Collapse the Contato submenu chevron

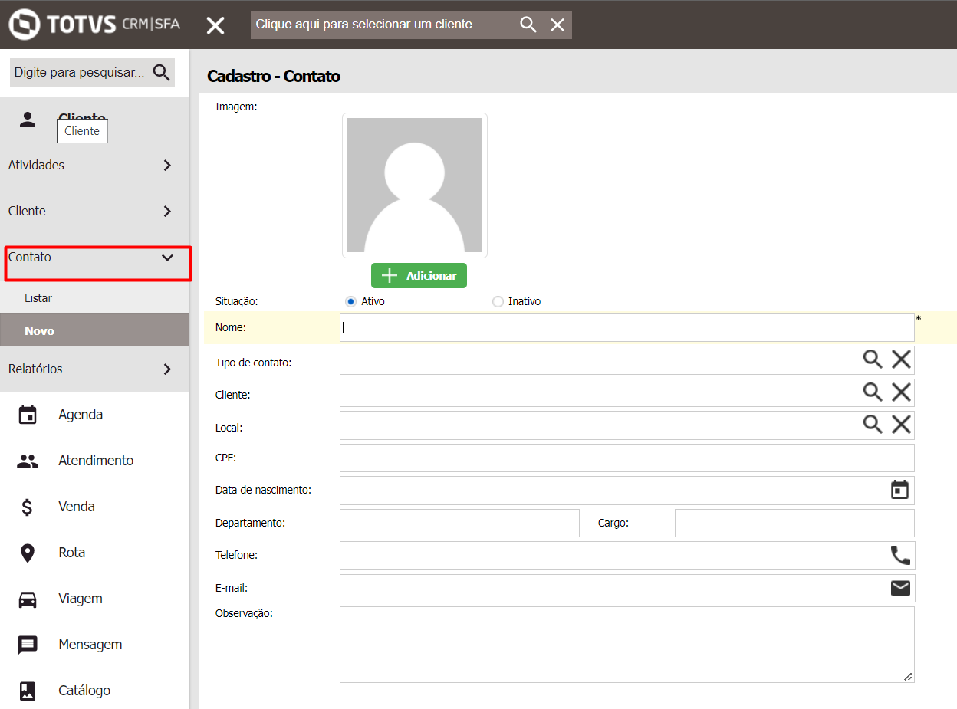pos(168,258)
